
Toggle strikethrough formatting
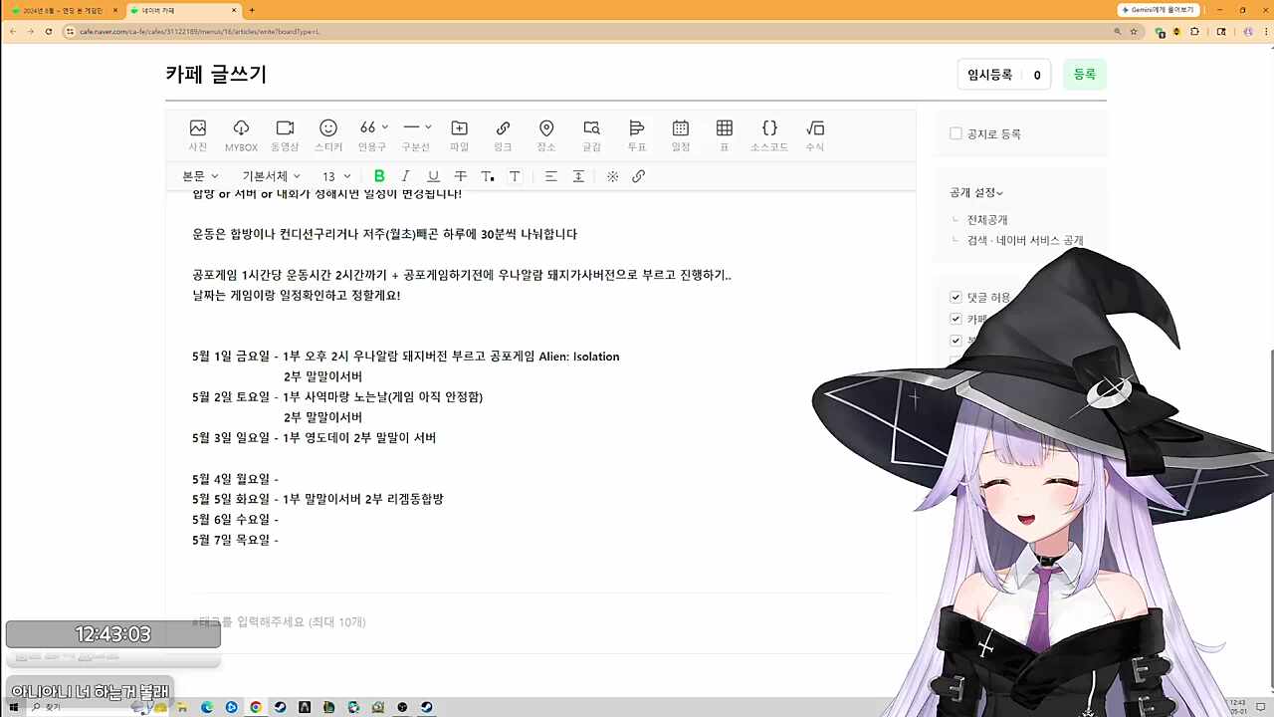coord(460,176)
